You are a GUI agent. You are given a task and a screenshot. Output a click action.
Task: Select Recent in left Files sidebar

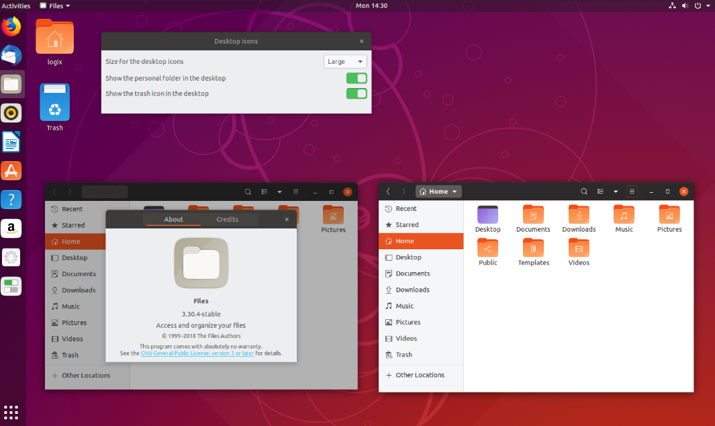76,209
